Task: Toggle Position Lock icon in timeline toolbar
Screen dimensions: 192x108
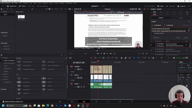Action: click(x=129, y=58)
